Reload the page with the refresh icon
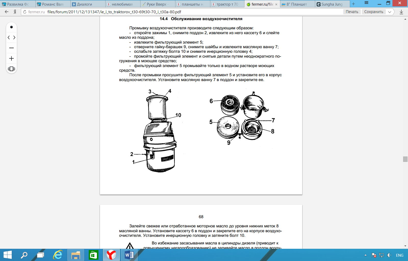This screenshot has width=408, height=261. pyautogui.click(x=25, y=12)
